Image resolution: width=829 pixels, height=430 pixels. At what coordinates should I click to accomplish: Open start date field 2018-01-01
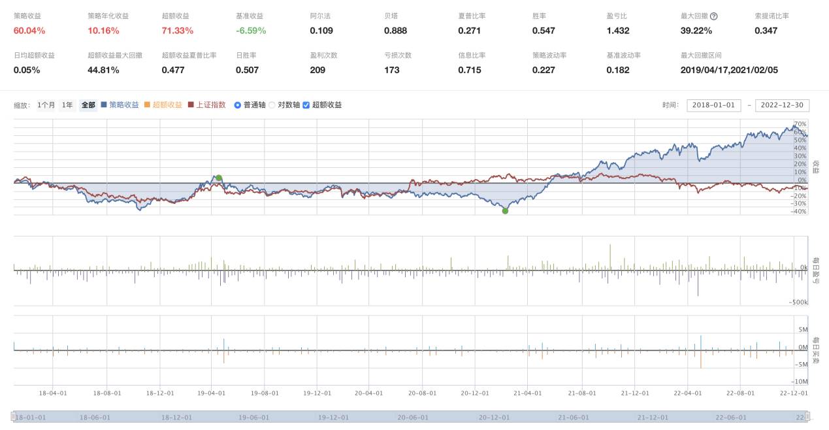tap(713, 105)
